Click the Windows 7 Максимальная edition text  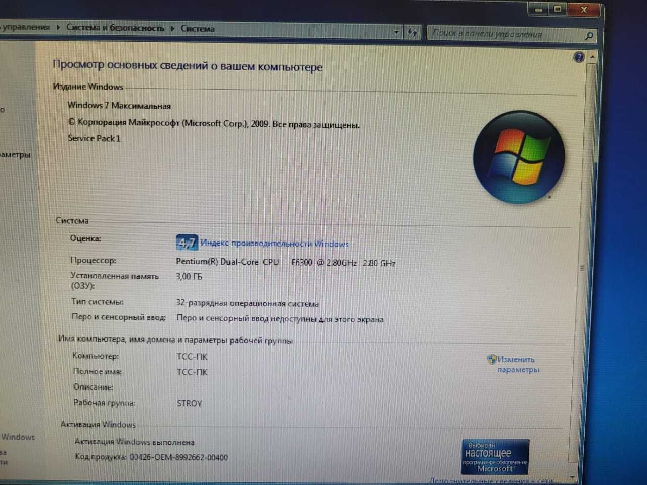pyautogui.click(x=119, y=106)
